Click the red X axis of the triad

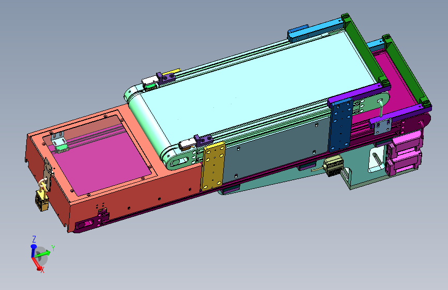pyautogui.click(x=37, y=264)
